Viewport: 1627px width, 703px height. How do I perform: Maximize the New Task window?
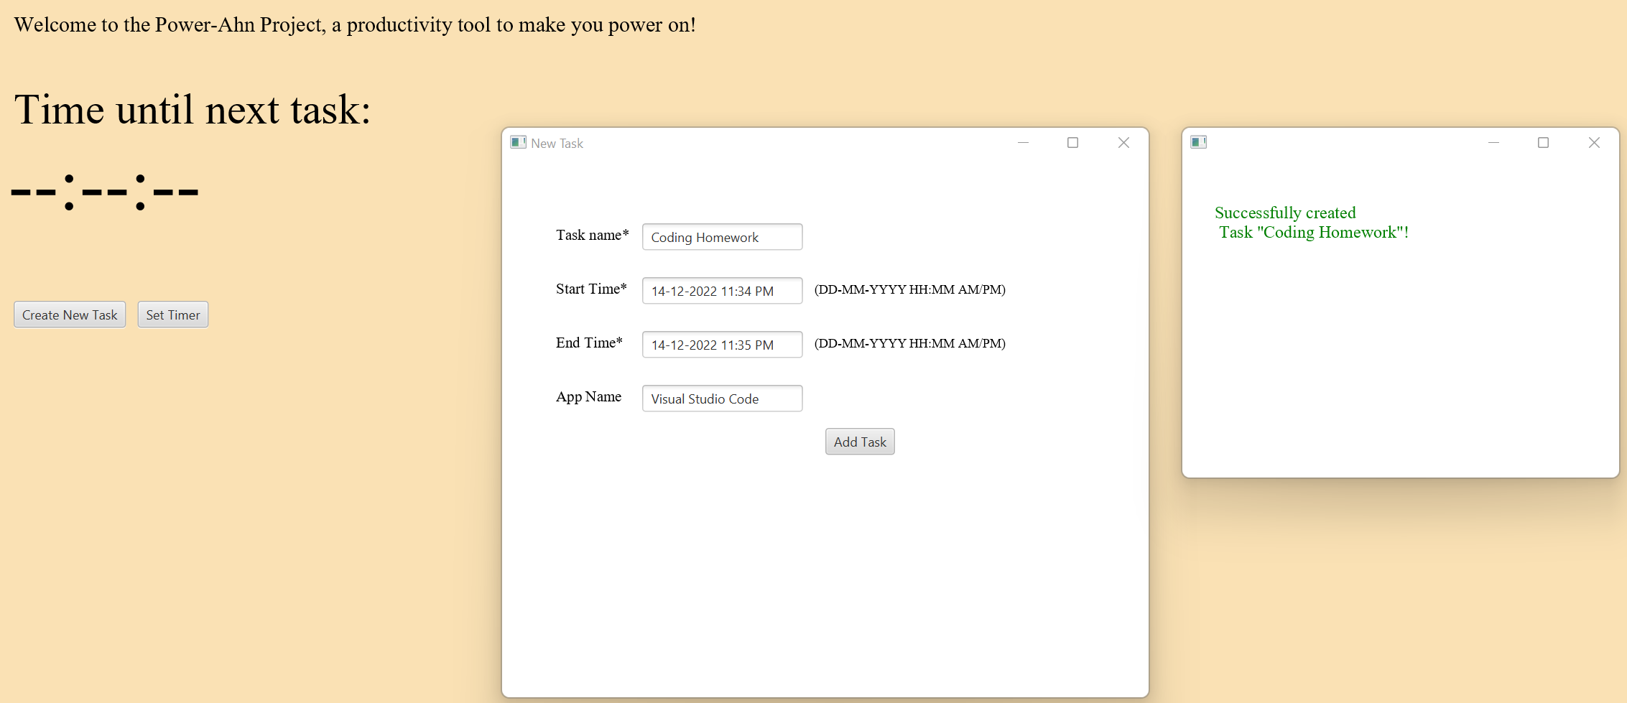point(1072,143)
